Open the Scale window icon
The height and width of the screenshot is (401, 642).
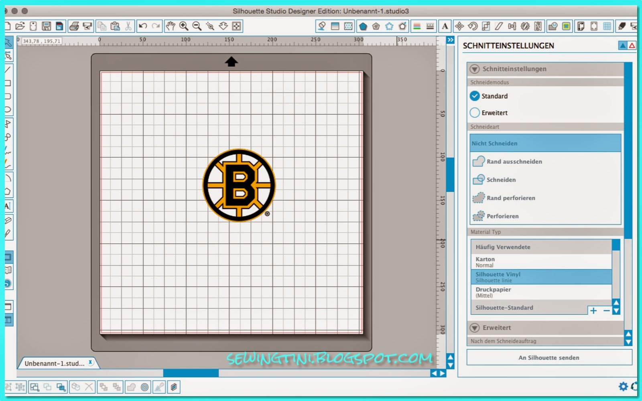click(x=486, y=26)
